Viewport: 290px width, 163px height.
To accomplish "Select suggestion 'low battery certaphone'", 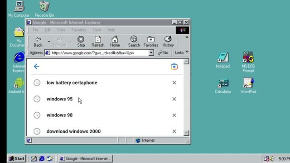I will [72, 82].
